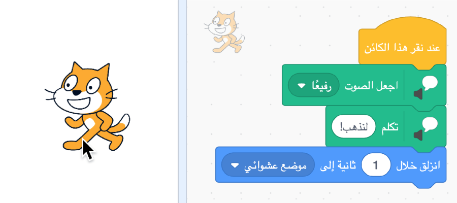Click the انزلق خلال label on the blue block

click(x=418, y=165)
